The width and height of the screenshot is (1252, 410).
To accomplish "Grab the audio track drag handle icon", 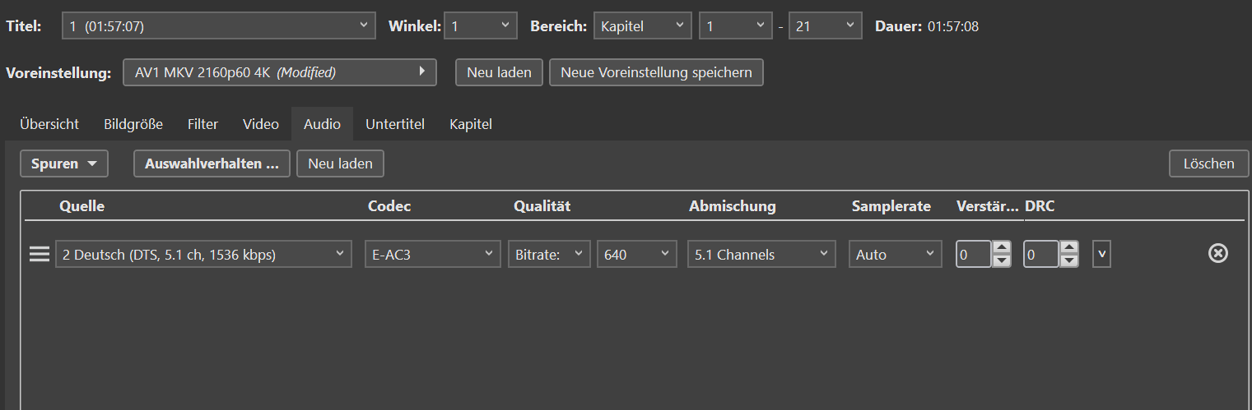I will (x=40, y=255).
